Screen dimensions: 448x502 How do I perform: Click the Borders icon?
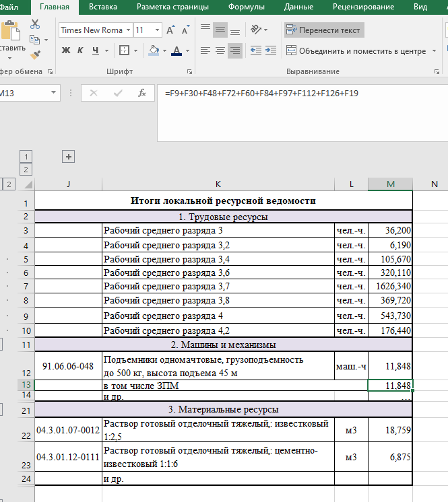(124, 50)
